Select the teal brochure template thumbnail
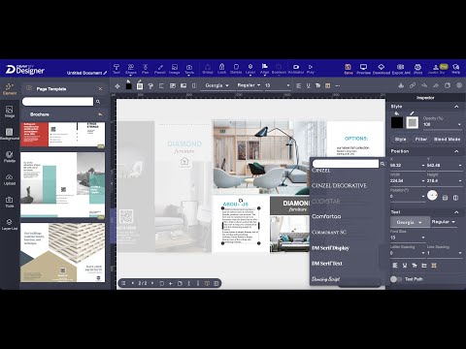The width and height of the screenshot is (466, 349). (x=63, y=185)
